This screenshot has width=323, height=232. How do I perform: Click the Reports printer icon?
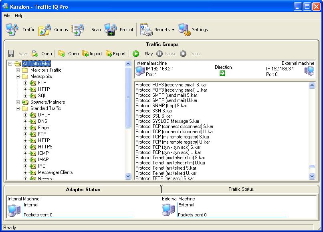tap(146, 30)
